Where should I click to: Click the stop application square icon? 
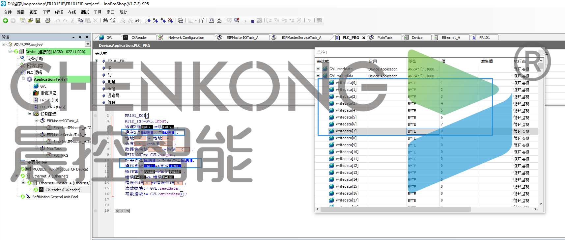[x=253, y=21]
